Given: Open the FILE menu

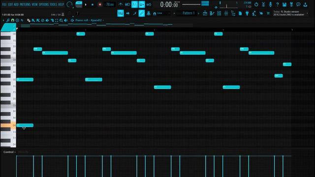Looking at the screenshot, I should (4, 4).
